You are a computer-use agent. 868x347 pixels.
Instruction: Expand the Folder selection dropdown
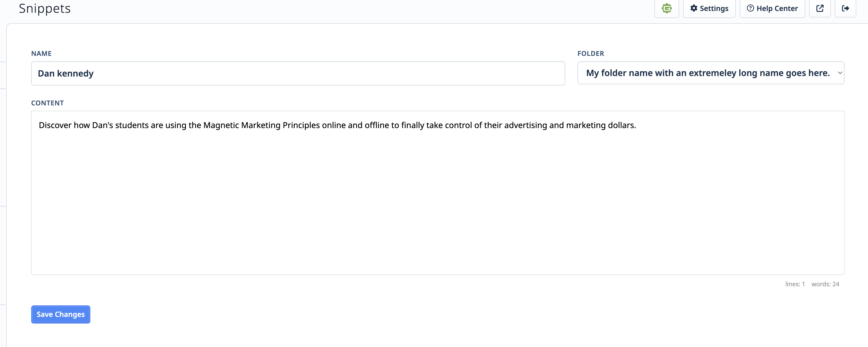pyautogui.click(x=710, y=73)
